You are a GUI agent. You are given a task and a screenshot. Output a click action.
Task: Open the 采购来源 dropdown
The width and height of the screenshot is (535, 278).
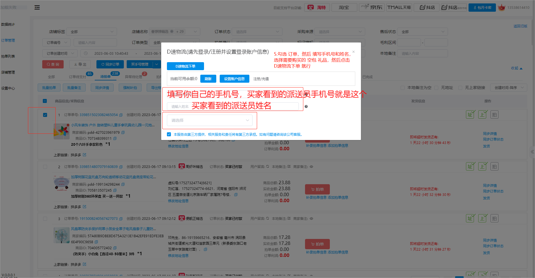click(x=340, y=32)
